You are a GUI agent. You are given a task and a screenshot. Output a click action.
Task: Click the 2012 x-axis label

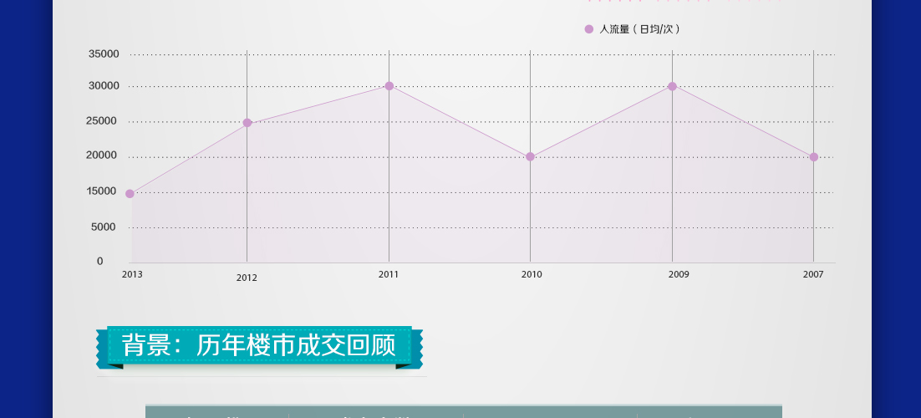tap(247, 278)
